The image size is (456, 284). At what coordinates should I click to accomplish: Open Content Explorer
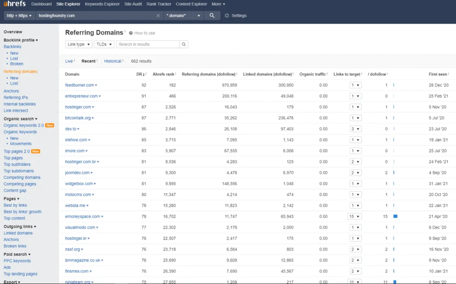coord(191,4)
